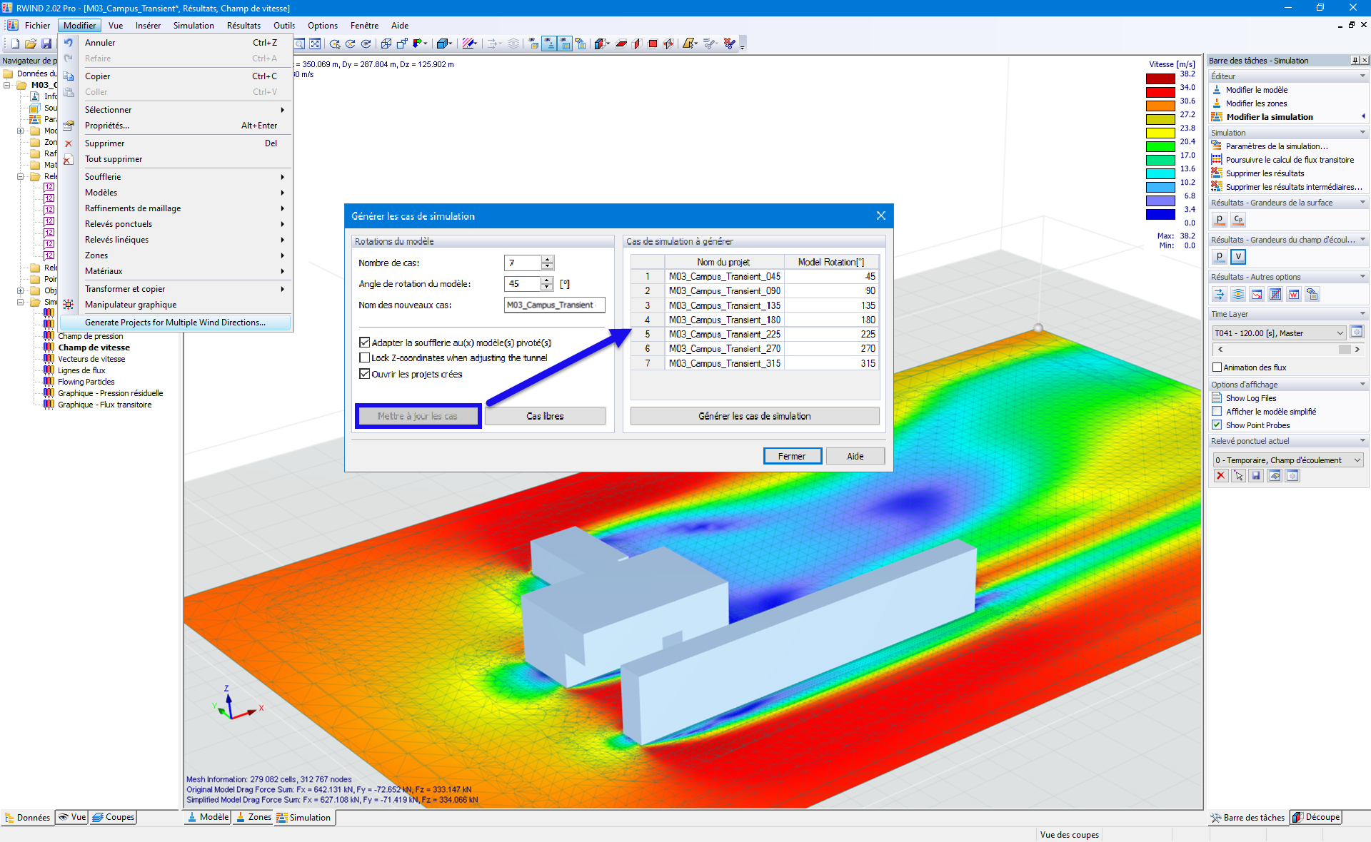Uncheck Ouvrir les projets créés
This screenshot has height=842, width=1371.
[365, 374]
